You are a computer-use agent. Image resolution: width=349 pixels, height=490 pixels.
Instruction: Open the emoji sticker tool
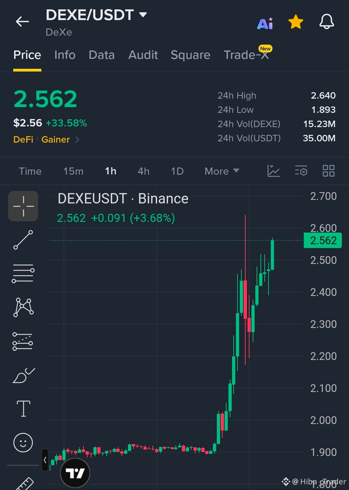(23, 442)
